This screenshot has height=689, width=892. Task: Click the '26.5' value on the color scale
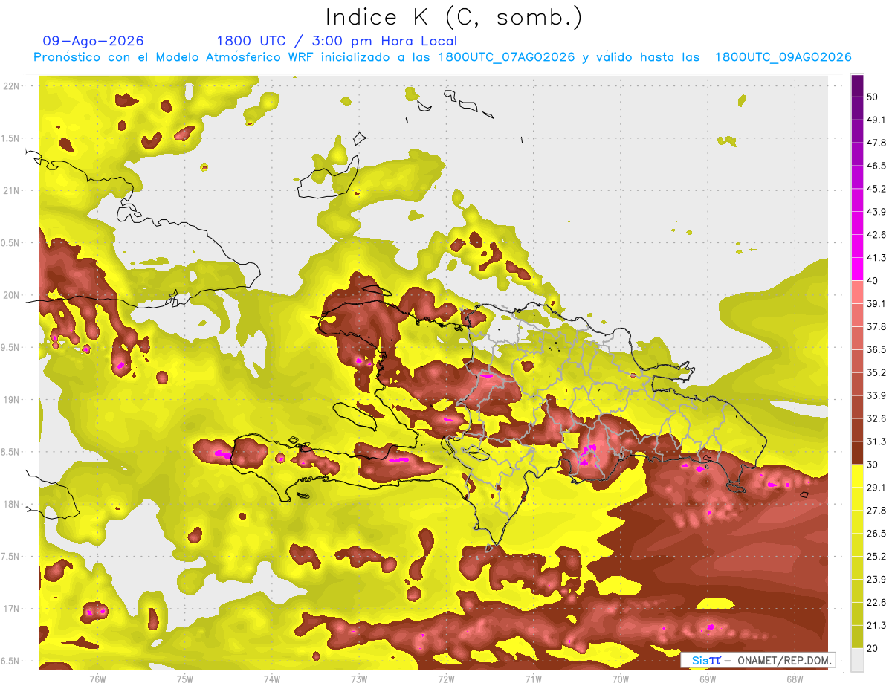[x=876, y=534]
